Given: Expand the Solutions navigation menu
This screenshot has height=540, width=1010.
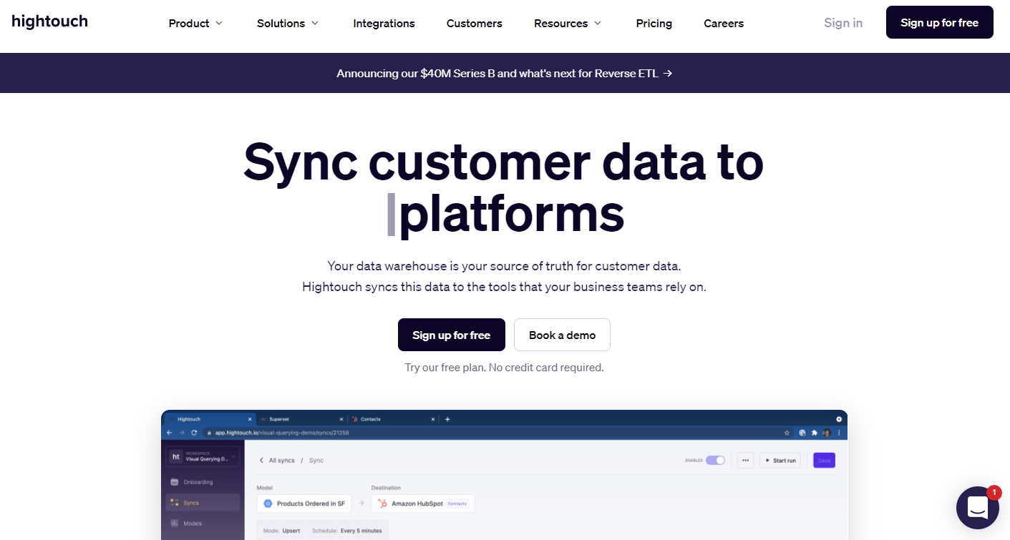Looking at the screenshot, I should pos(286,23).
